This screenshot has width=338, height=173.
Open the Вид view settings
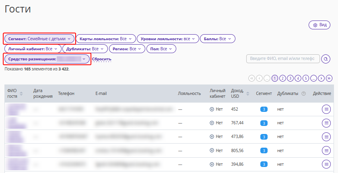(319, 25)
